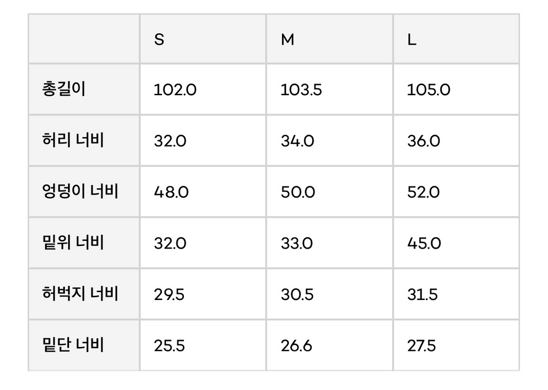
Task: Click the 103.5 total length cell
Action: 301,90
